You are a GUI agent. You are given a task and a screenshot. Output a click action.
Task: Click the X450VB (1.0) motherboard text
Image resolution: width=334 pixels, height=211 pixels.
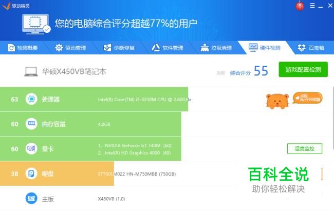pos(112,199)
